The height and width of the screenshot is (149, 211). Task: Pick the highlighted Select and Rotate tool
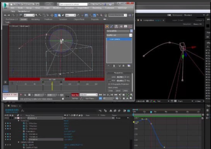[56, 15]
